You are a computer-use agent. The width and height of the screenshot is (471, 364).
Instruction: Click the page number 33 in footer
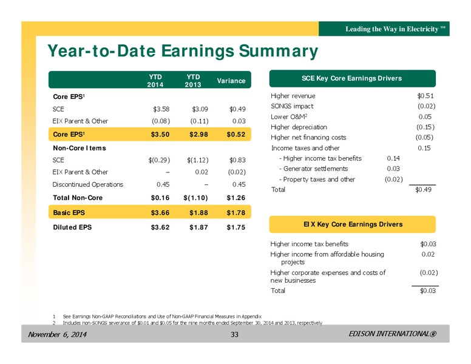(x=234, y=334)
